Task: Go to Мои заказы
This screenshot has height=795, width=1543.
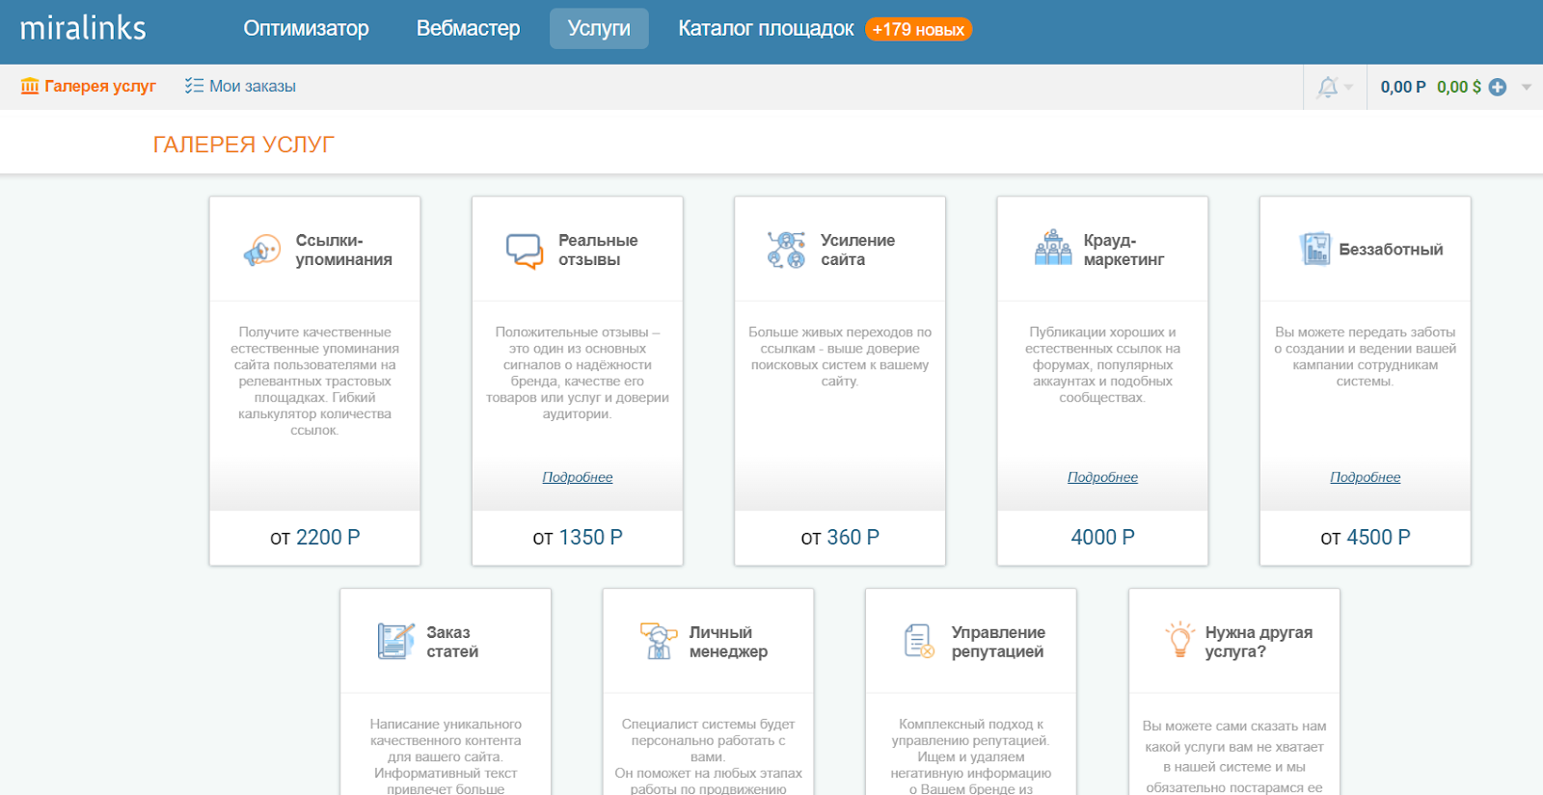Action: [240, 86]
